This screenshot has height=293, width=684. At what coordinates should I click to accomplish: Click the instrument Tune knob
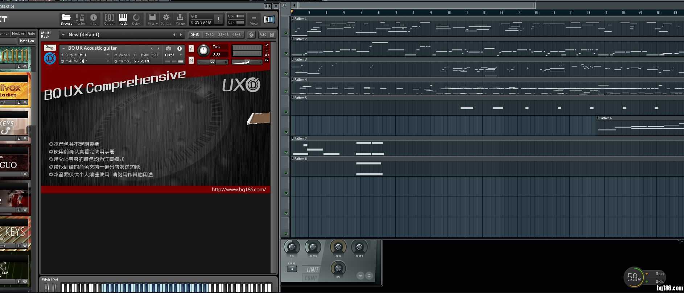pos(203,50)
